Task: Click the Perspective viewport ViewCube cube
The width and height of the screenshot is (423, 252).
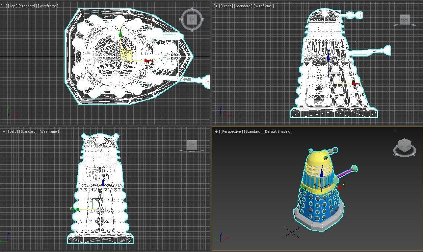Action: [x=405, y=145]
